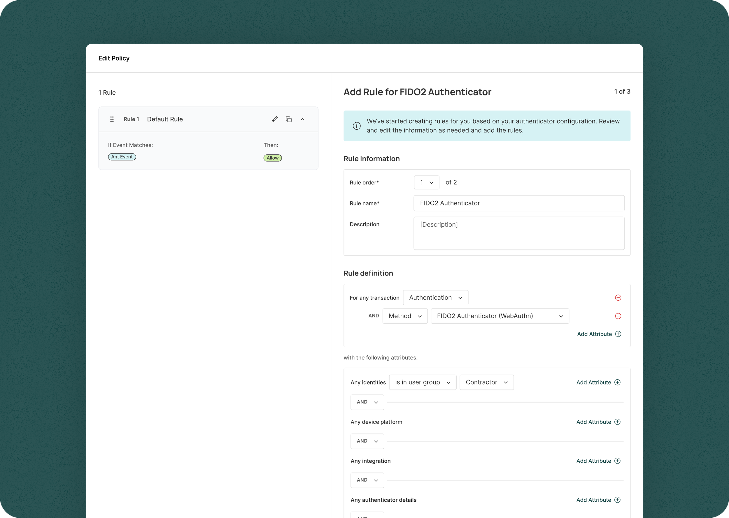Image resolution: width=729 pixels, height=518 pixels.
Task: Click the Description text area
Action: [x=519, y=233]
